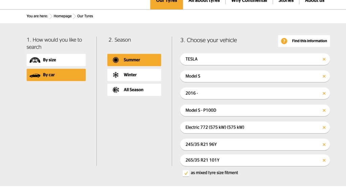Remove Electric 772 (575 kW) selection X

click(x=324, y=127)
